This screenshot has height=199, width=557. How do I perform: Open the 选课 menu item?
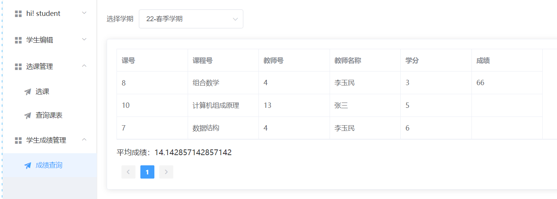(42, 92)
